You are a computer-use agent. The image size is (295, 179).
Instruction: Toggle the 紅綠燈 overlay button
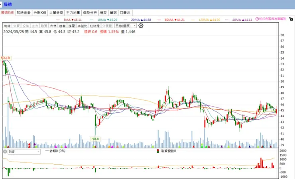click(94, 26)
